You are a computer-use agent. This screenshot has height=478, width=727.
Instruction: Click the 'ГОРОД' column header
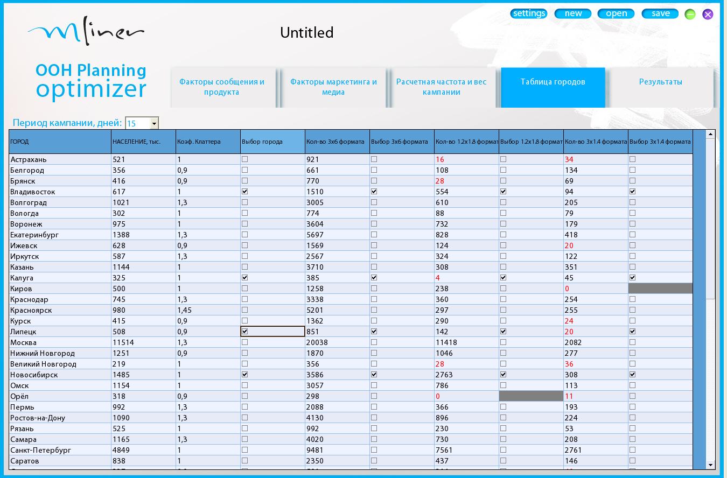[60, 142]
